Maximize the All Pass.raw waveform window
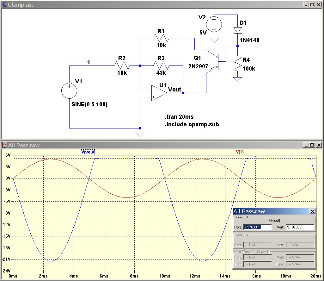 [312, 145]
